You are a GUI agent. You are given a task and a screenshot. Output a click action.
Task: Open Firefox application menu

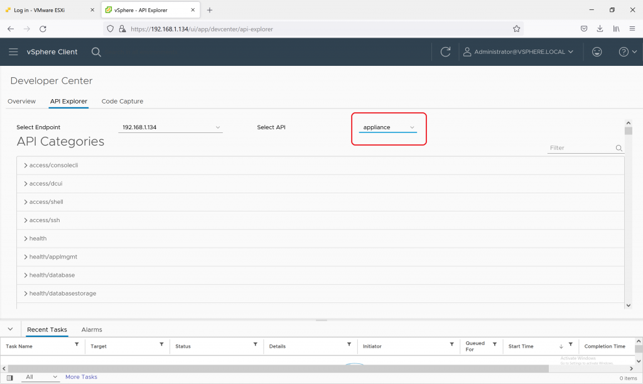tap(632, 29)
